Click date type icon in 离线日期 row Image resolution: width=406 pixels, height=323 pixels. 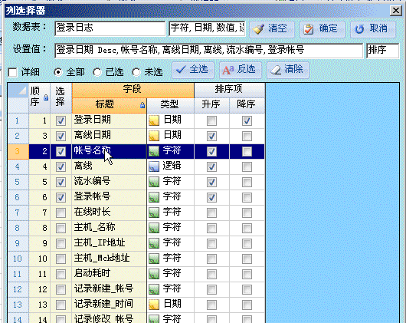point(154,136)
